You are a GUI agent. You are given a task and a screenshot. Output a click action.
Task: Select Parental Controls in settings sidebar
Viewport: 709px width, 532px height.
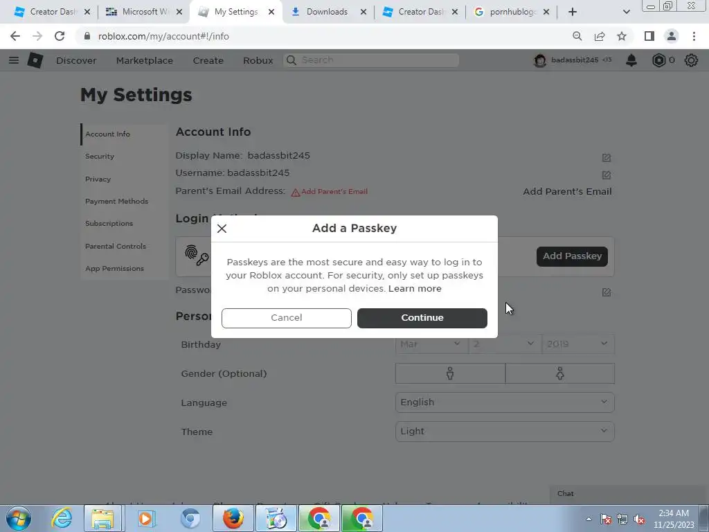click(x=116, y=246)
